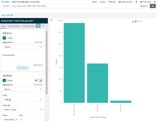Click the none cache bar in the chart
This screenshot has height=122, width=158.
(97, 83)
